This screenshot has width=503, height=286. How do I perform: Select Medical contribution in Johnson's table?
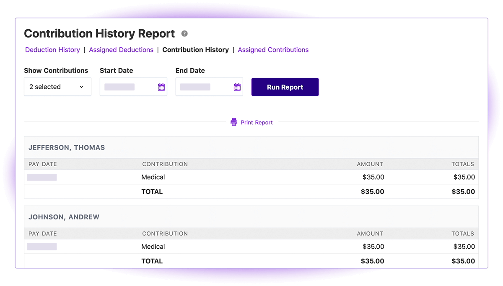(x=153, y=247)
